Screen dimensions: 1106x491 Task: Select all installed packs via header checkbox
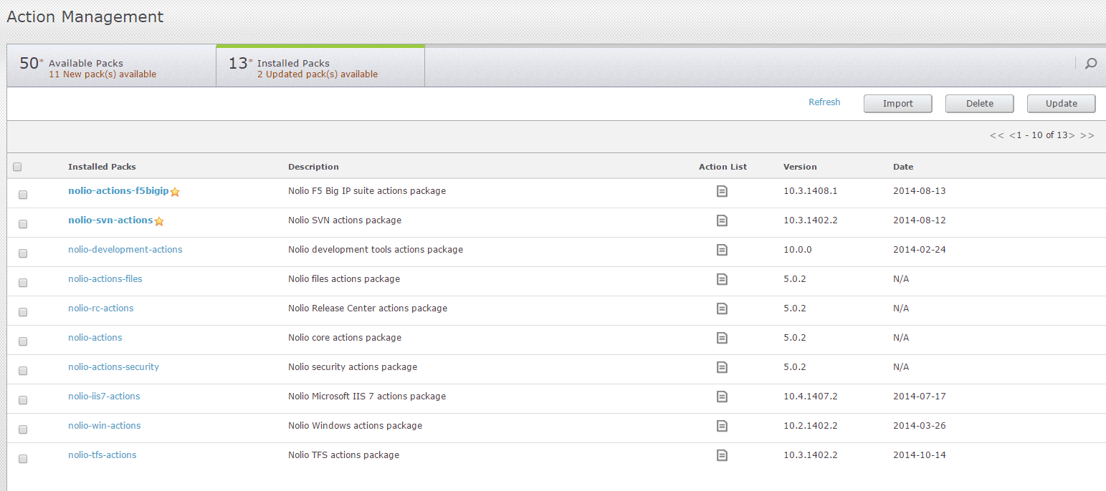[16, 166]
